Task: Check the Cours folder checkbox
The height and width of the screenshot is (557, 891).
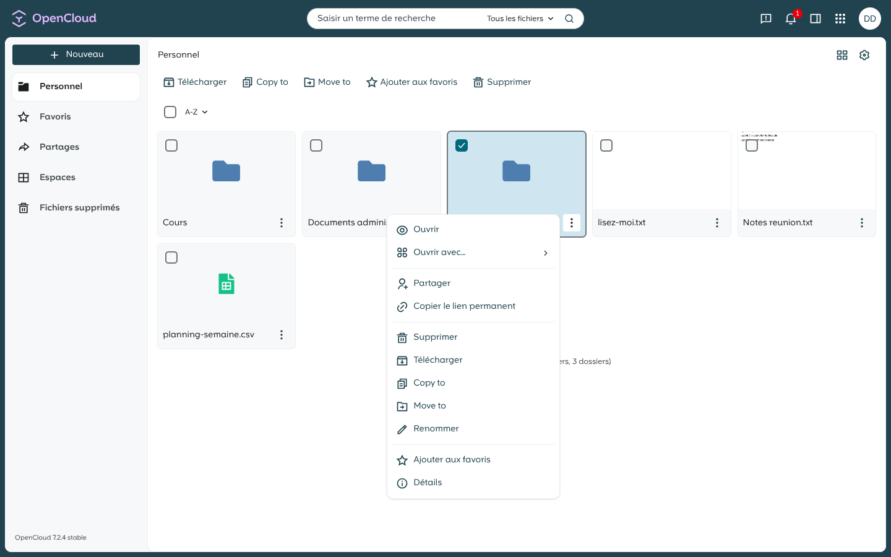Action: [171, 145]
